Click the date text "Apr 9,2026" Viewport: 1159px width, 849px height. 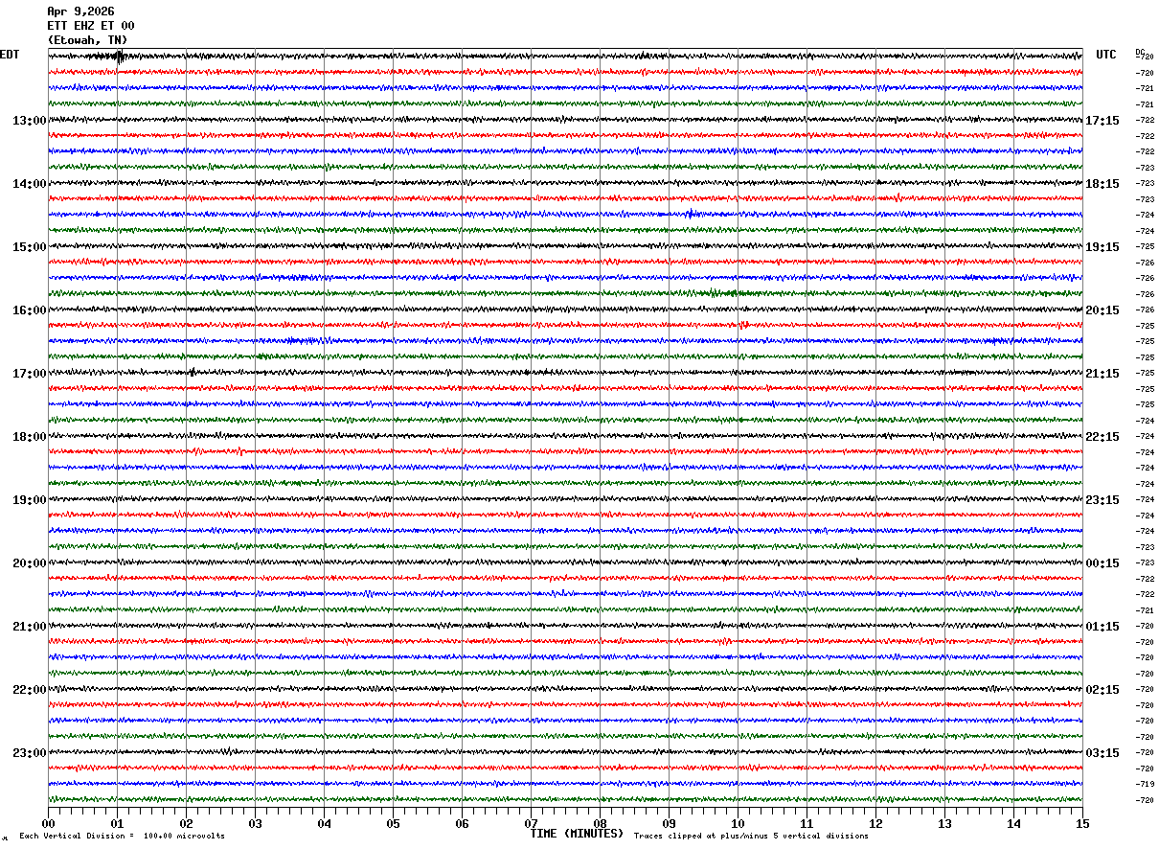point(80,11)
